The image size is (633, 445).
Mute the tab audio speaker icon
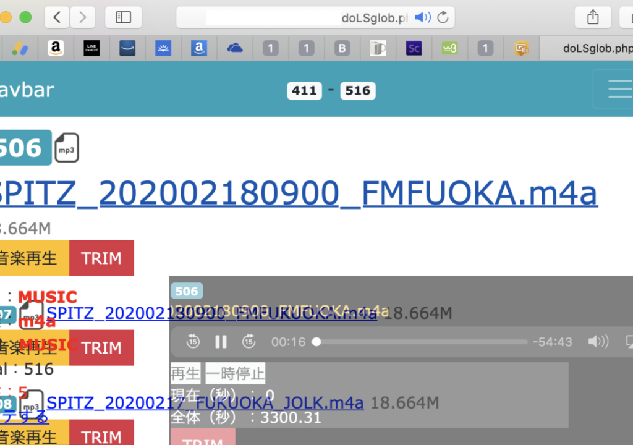[x=423, y=17]
